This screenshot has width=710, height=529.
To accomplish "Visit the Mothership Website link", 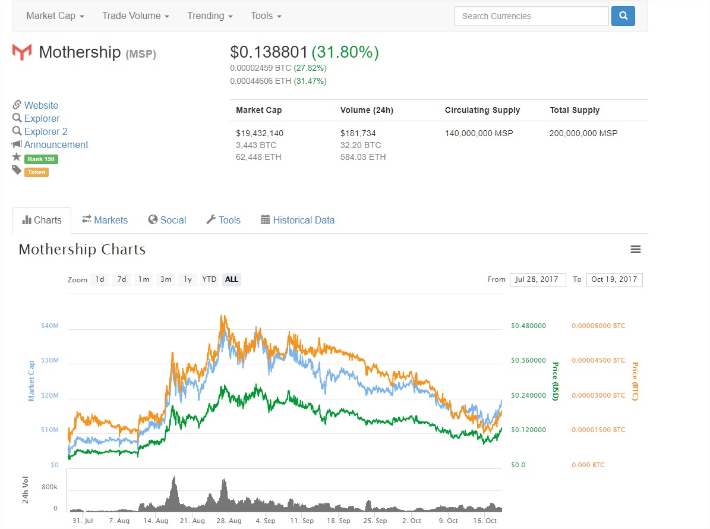I will coord(41,105).
